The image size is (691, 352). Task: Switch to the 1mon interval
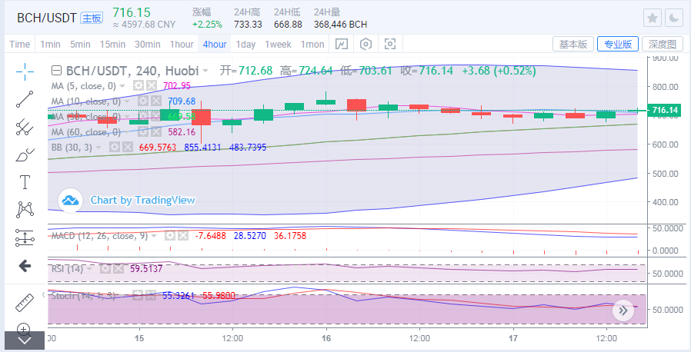[312, 44]
